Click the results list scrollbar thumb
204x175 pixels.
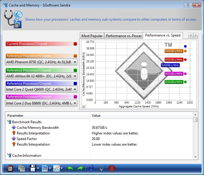tap(195, 119)
